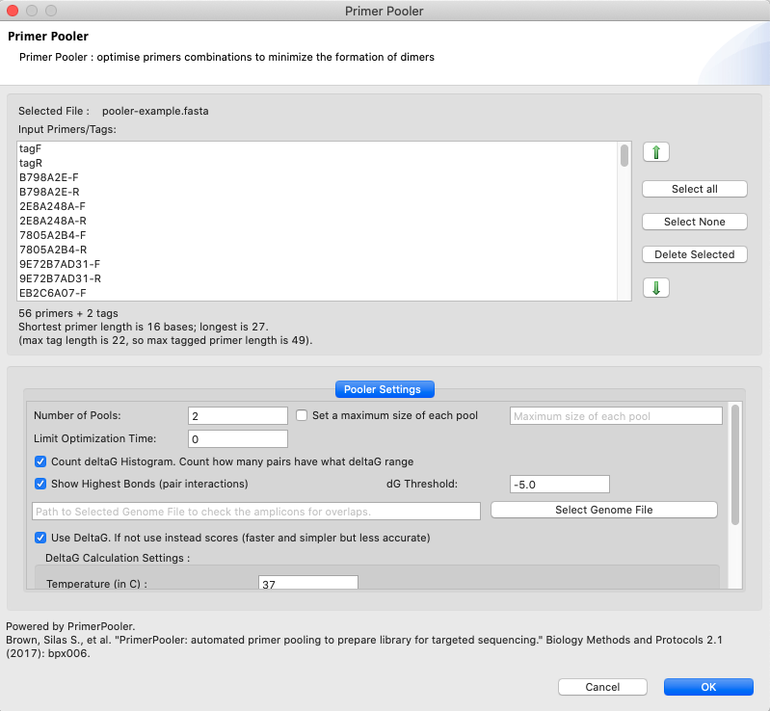Image resolution: width=770 pixels, height=711 pixels.
Task: Select primer tagF in the list
Action: point(31,148)
